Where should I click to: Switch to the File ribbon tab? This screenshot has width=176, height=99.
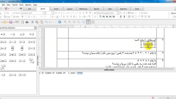(x=29, y=9)
